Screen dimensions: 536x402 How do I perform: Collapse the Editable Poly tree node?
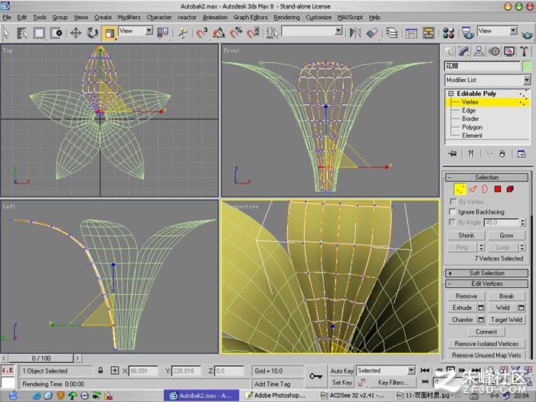(x=450, y=93)
